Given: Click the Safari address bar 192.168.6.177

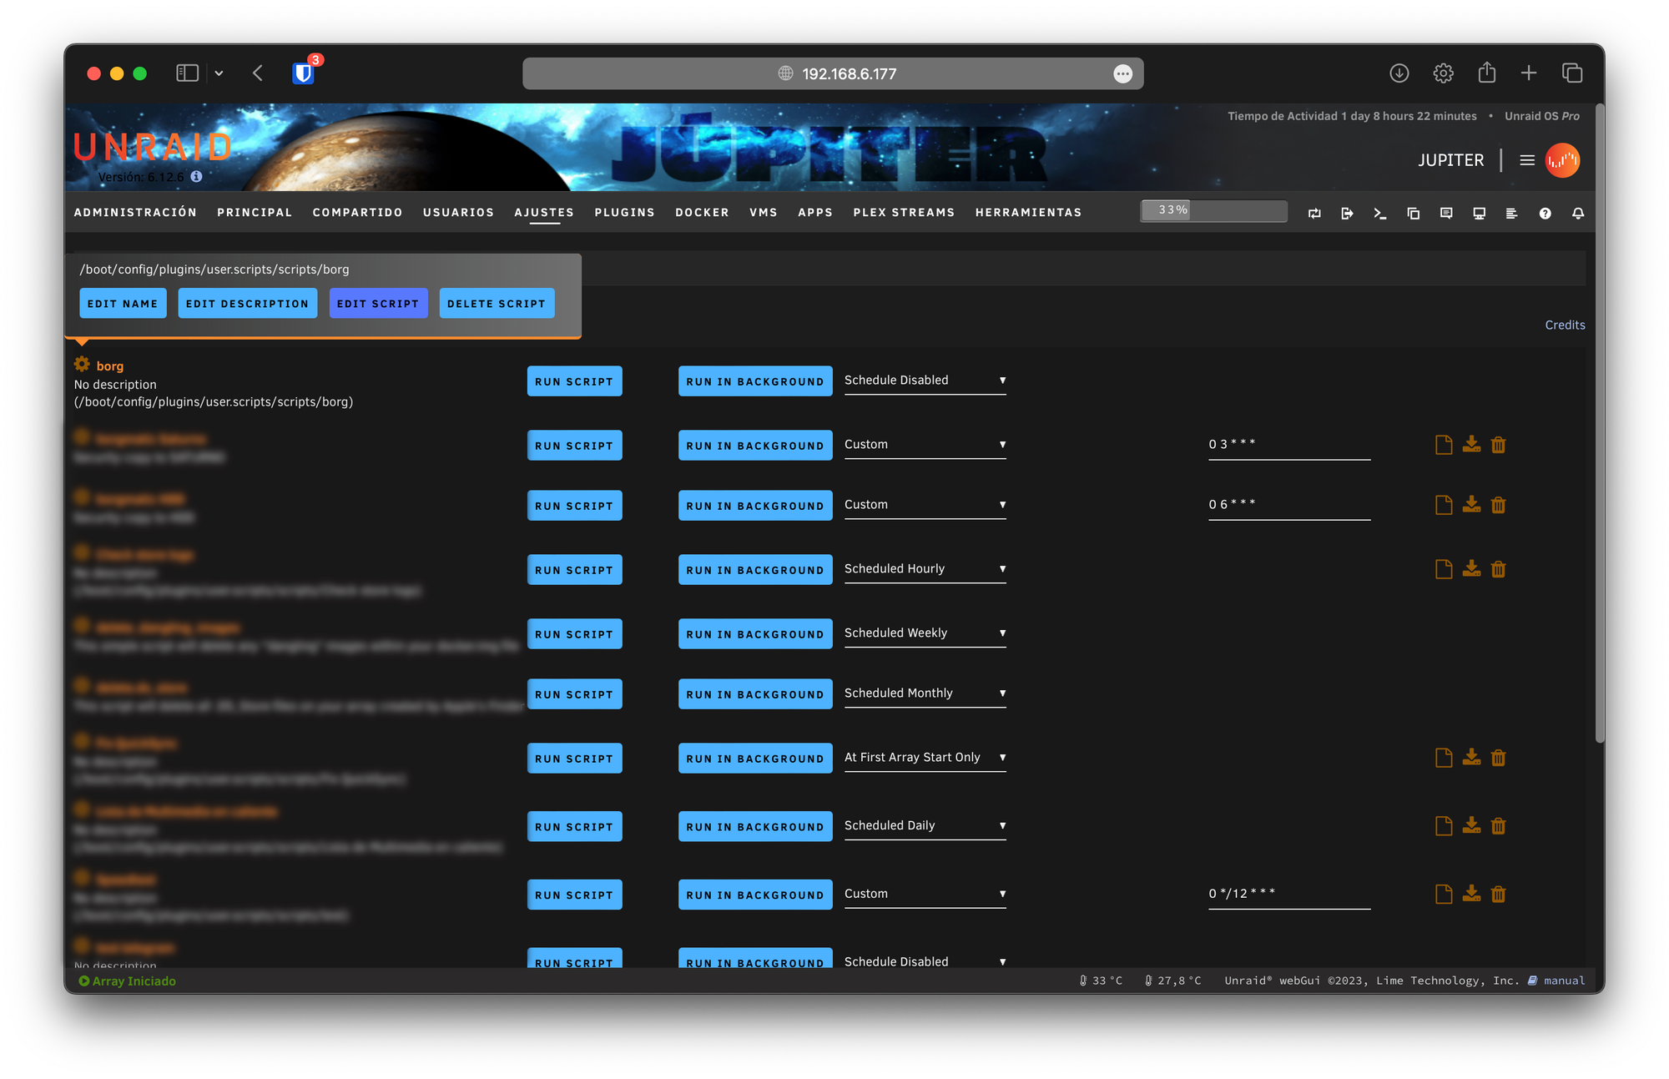Looking at the screenshot, I should click(833, 73).
